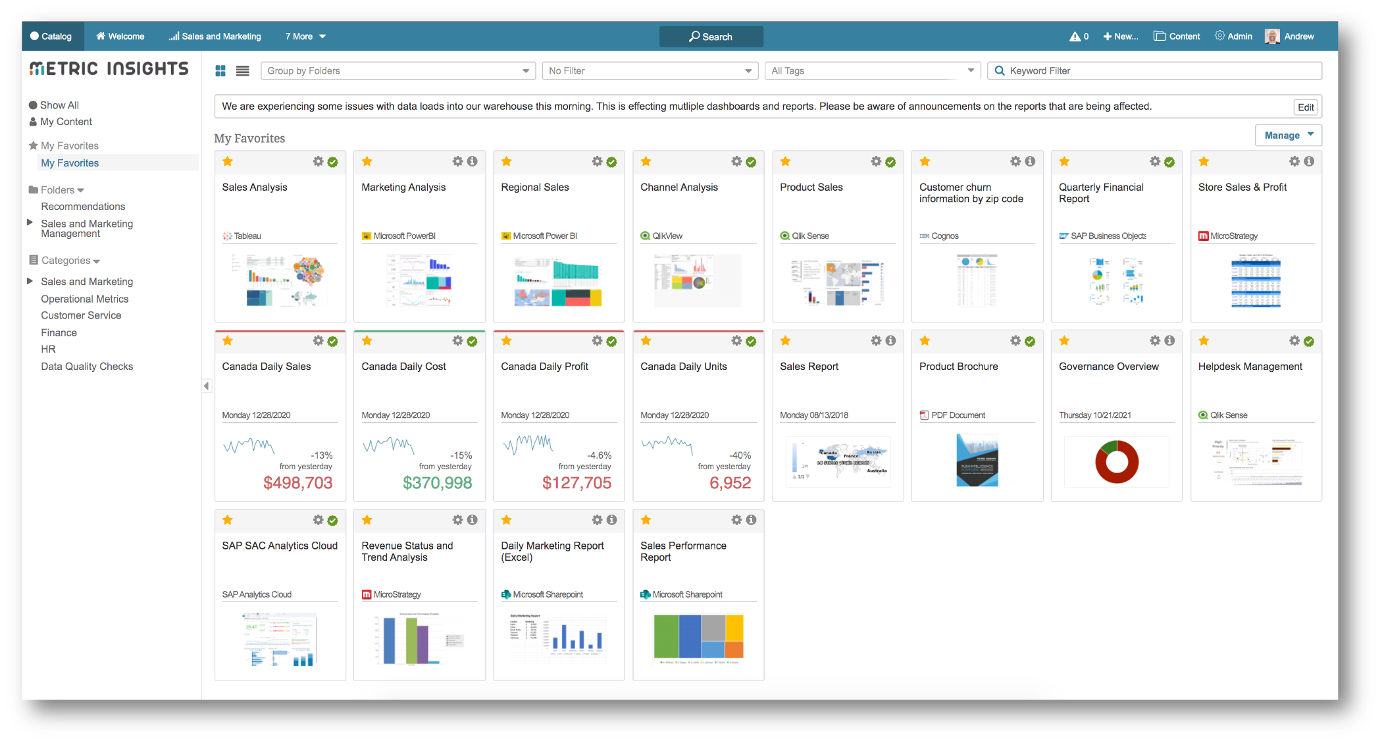Open gear settings on Channel Analysis tile
Viewport: 1382px width, 743px height.
point(736,162)
